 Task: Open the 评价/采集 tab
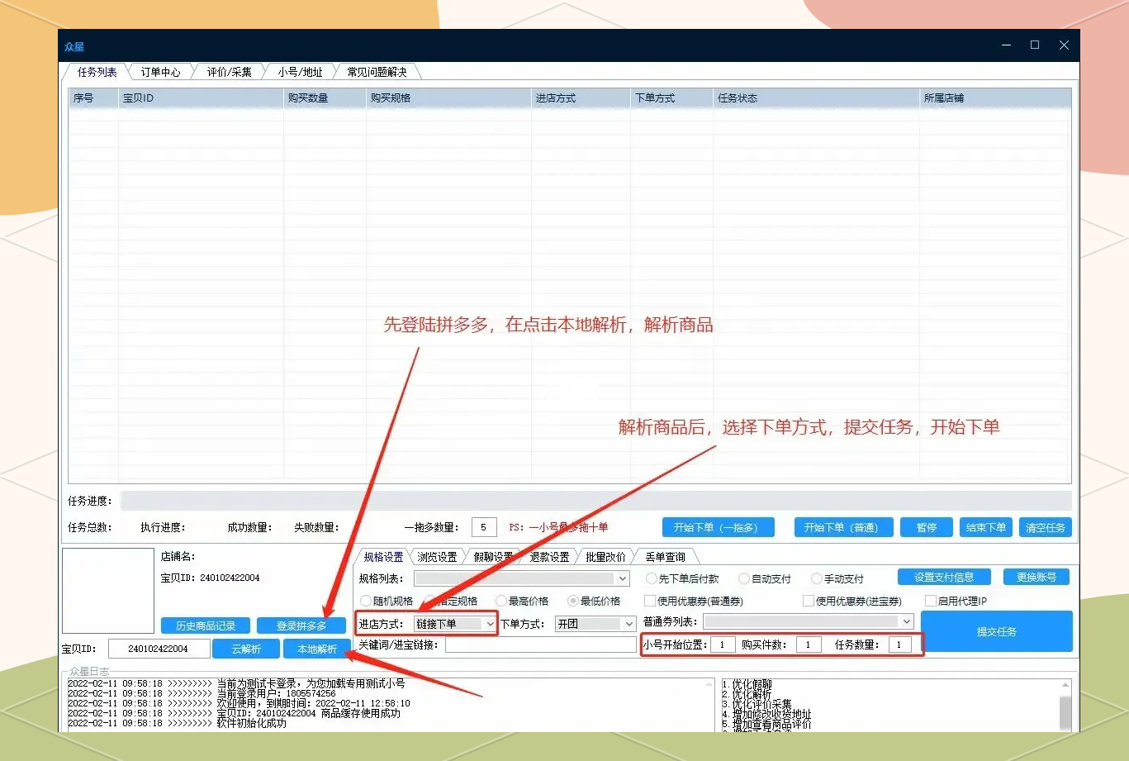tap(229, 72)
